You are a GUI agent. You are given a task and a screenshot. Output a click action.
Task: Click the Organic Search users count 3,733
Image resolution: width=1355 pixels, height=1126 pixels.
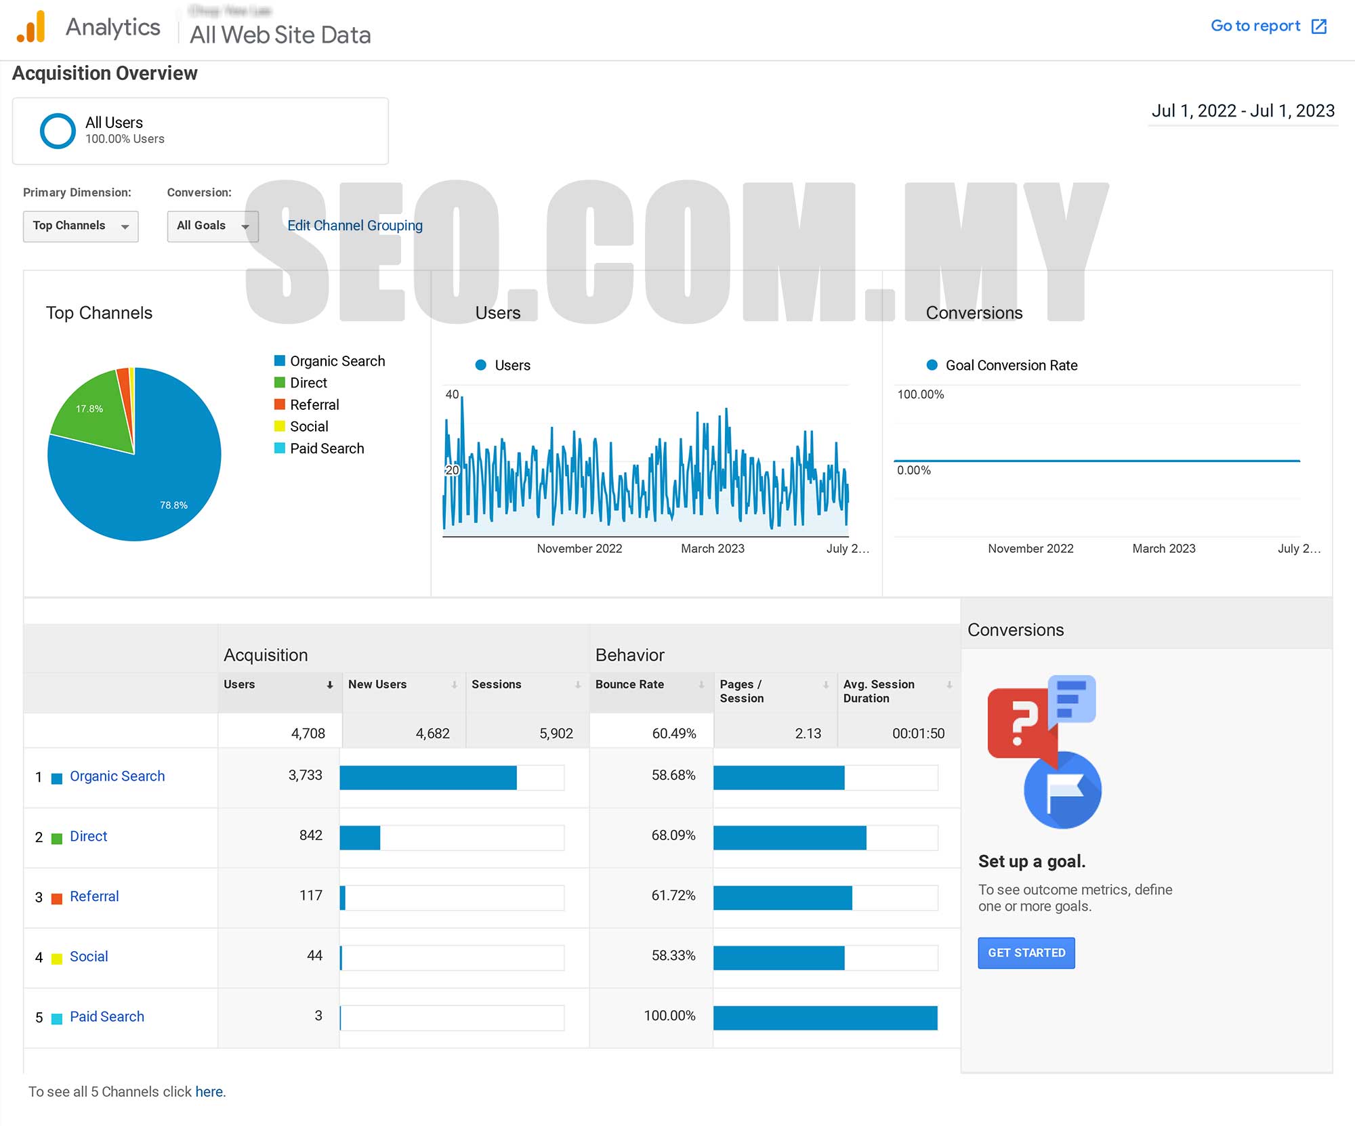pos(306,776)
